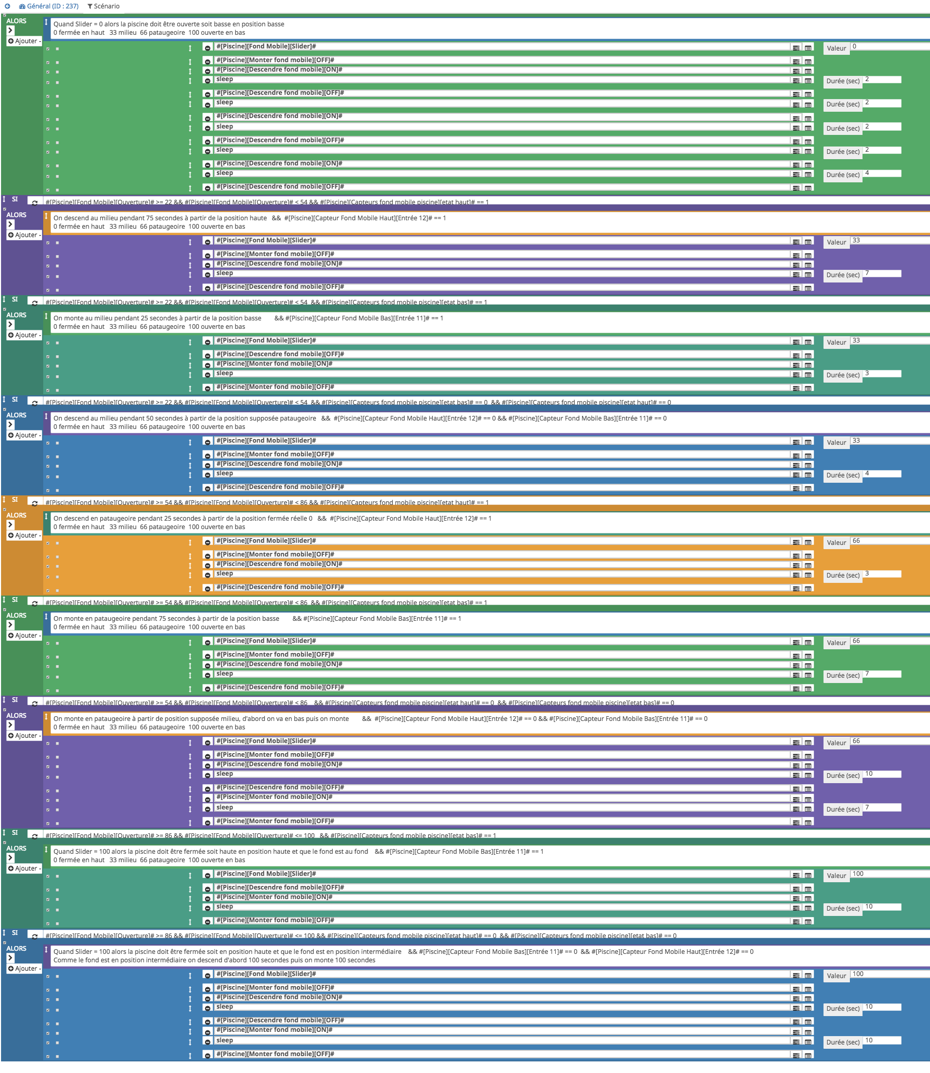930x1073 pixels.
Task: Remove 'Monter fond mobile[OFF]' in 'Quand Slider = 0' block
Action: point(208,61)
